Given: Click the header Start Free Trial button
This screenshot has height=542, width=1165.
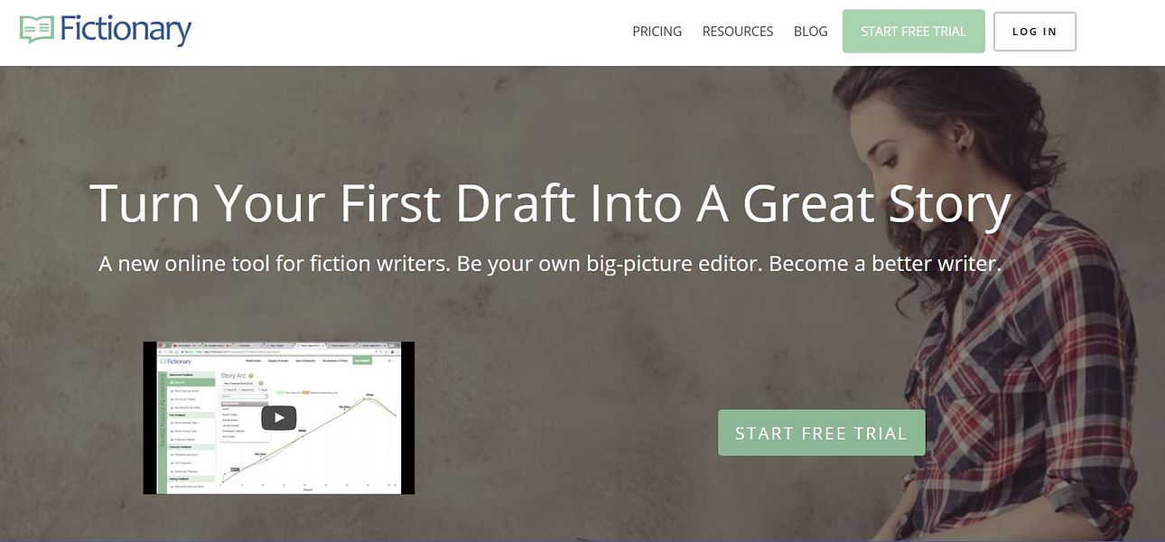Looking at the screenshot, I should click(913, 31).
